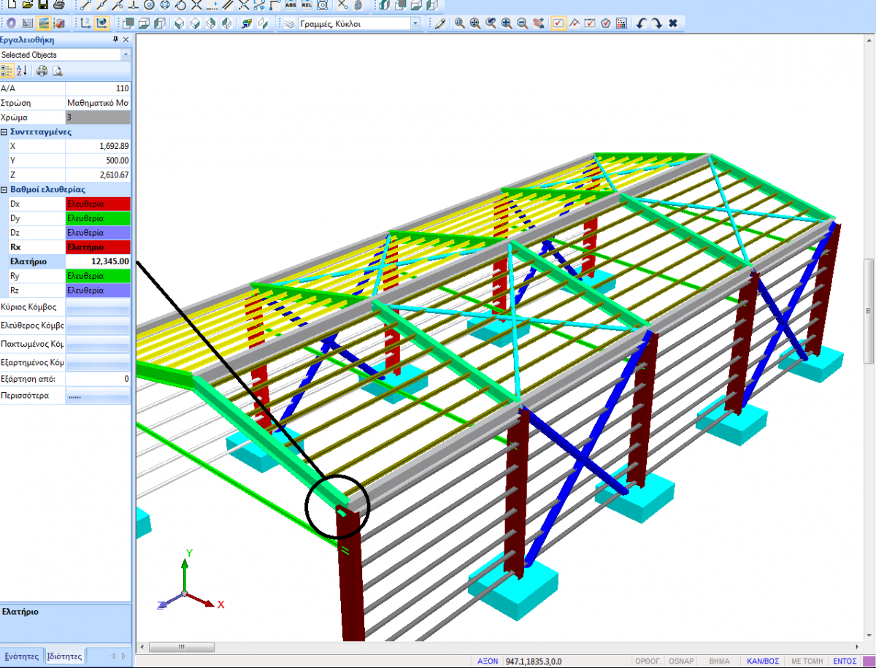Click the Save floppy disk icon
The width and height of the screenshot is (876, 668).
pos(43,4)
